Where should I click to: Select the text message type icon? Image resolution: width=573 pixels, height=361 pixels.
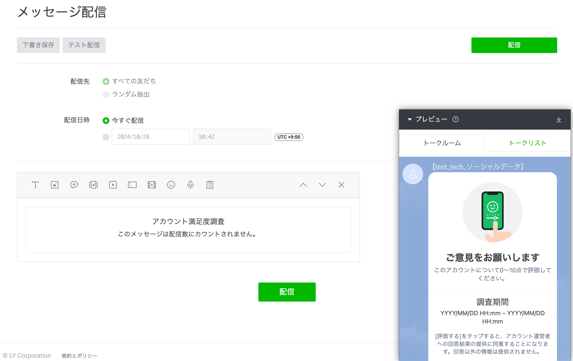tap(35, 185)
